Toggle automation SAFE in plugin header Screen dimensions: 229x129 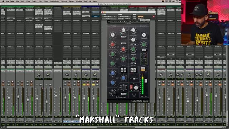click(135, 19)
